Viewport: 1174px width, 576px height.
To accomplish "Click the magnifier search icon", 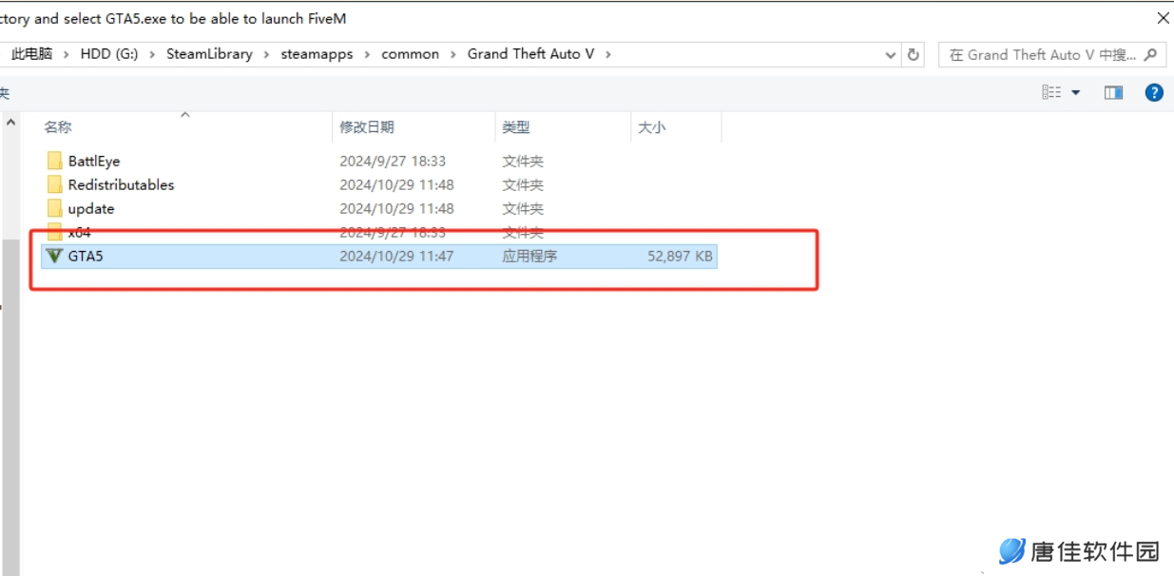I will pos(1151,55).
